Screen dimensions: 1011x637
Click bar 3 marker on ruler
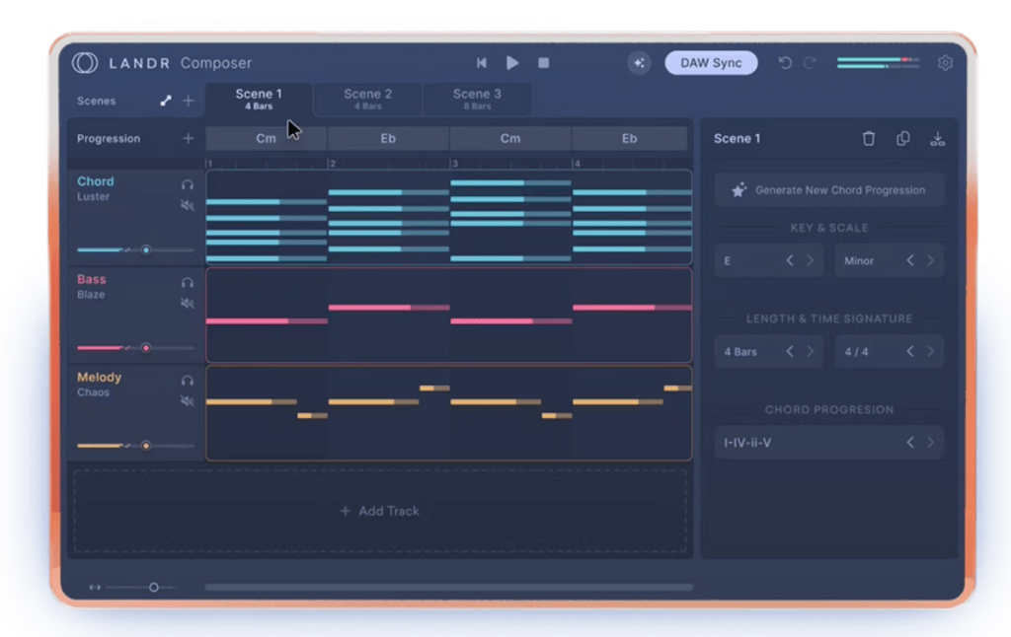click(454, 164)
